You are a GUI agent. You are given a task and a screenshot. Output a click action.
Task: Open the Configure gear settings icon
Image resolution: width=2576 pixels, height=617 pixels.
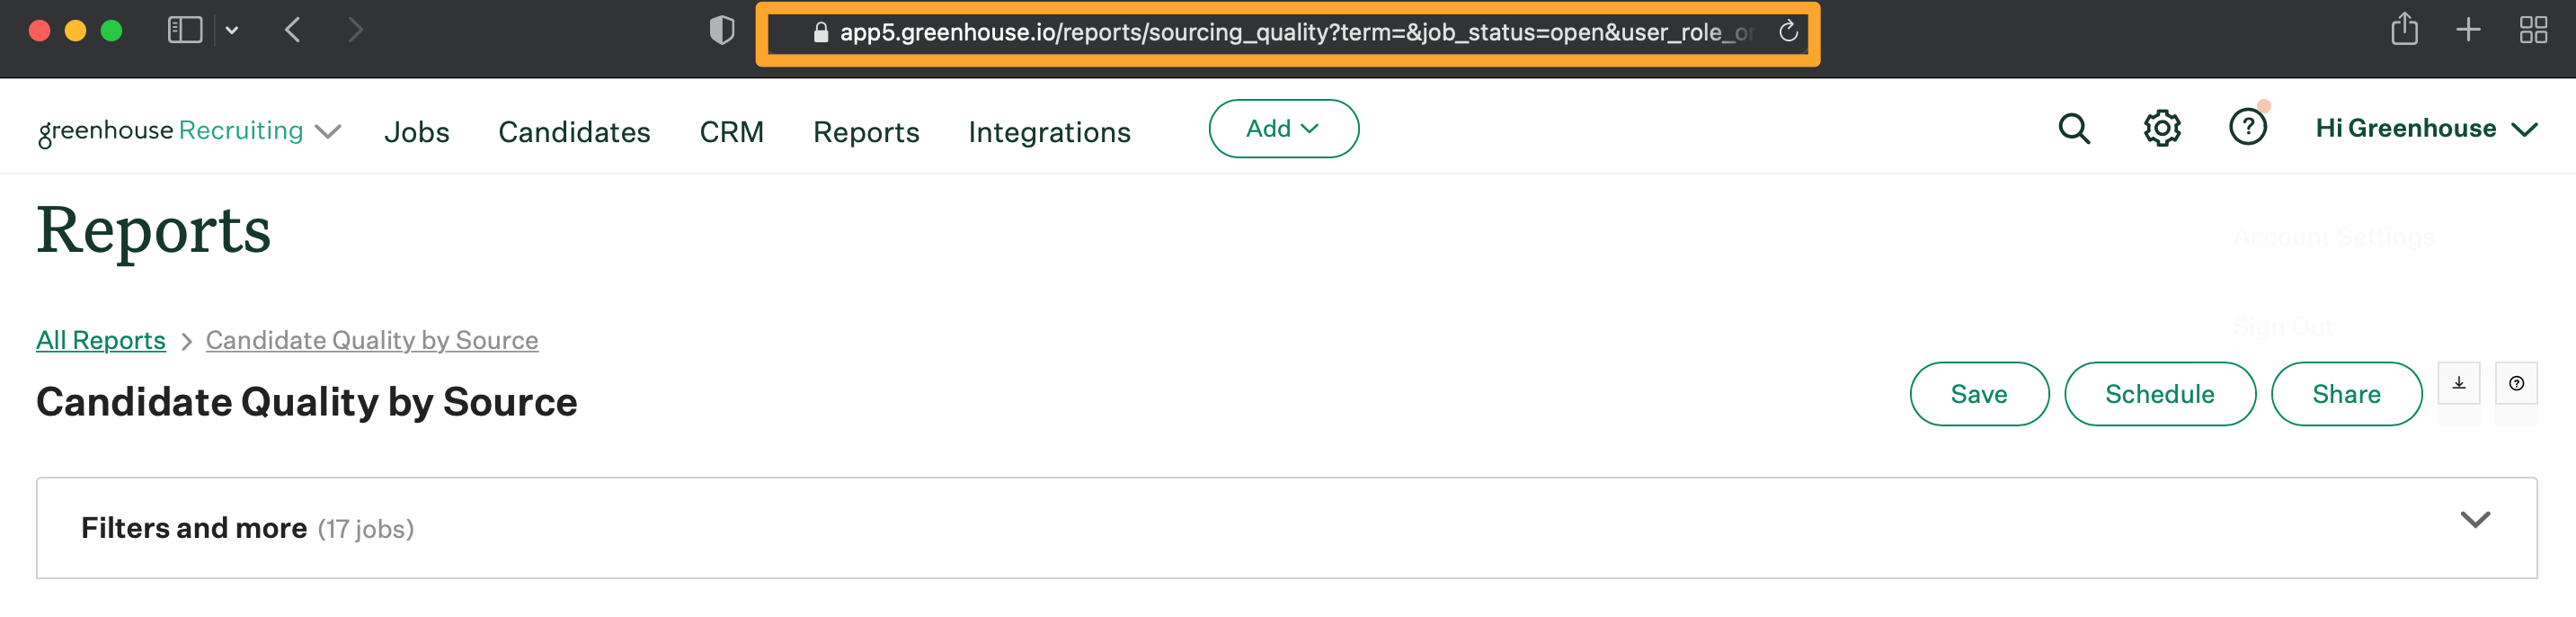2161,129
